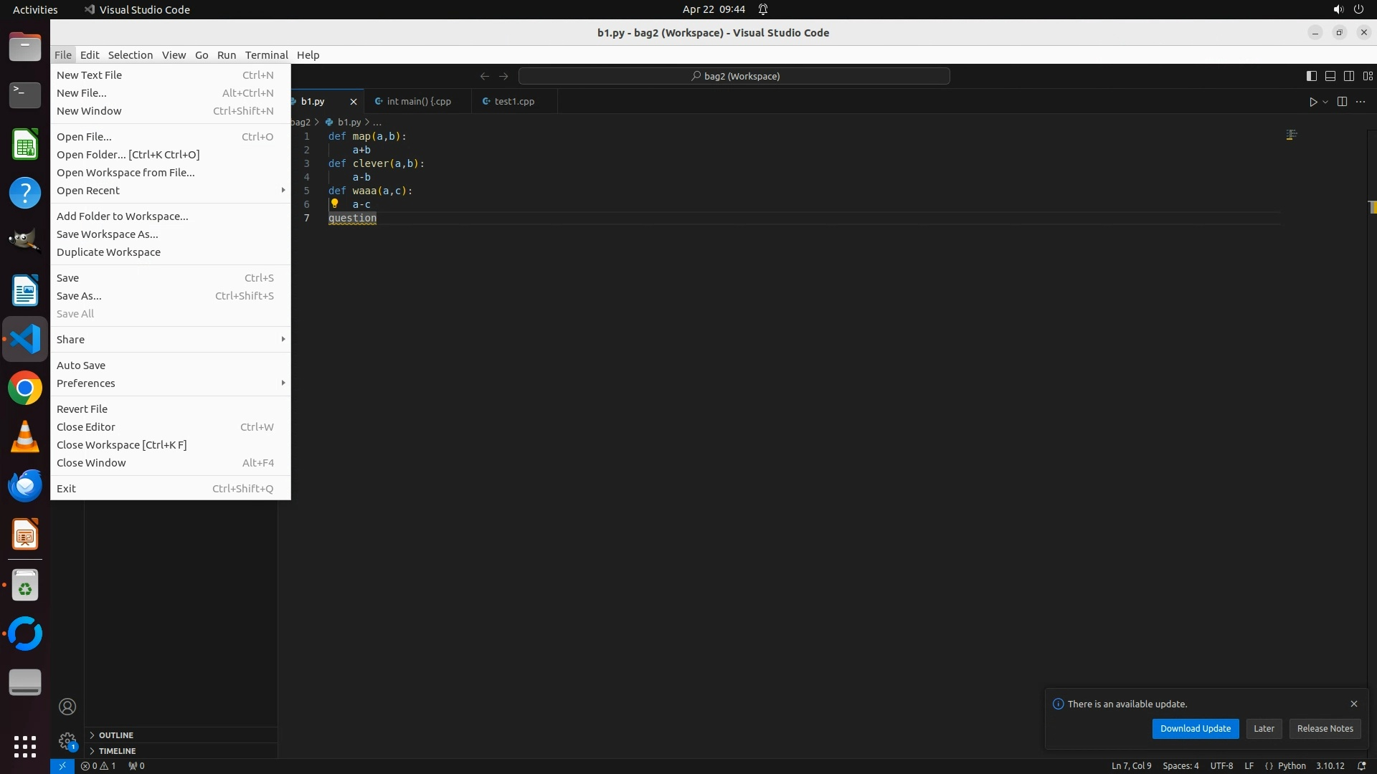Expand the OUTLINE section

[x=115, y=735]
